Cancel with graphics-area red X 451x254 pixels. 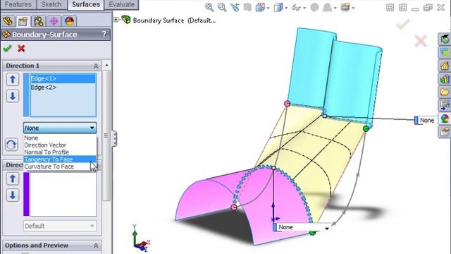pos(421,41)
